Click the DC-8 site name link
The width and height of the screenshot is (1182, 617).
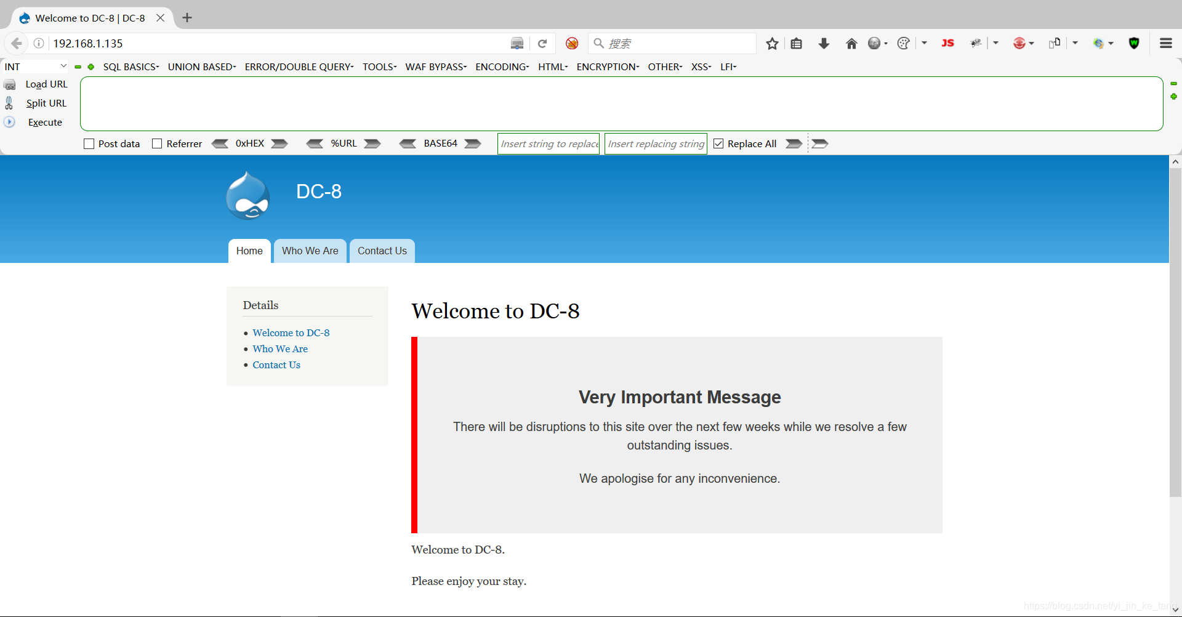pyautogui.click(x=319, y=192)
